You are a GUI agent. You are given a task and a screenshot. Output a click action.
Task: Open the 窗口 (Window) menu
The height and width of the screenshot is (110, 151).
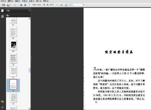click(39, 1)
